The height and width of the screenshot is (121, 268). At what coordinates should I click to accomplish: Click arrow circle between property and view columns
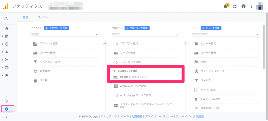point(186,44)
